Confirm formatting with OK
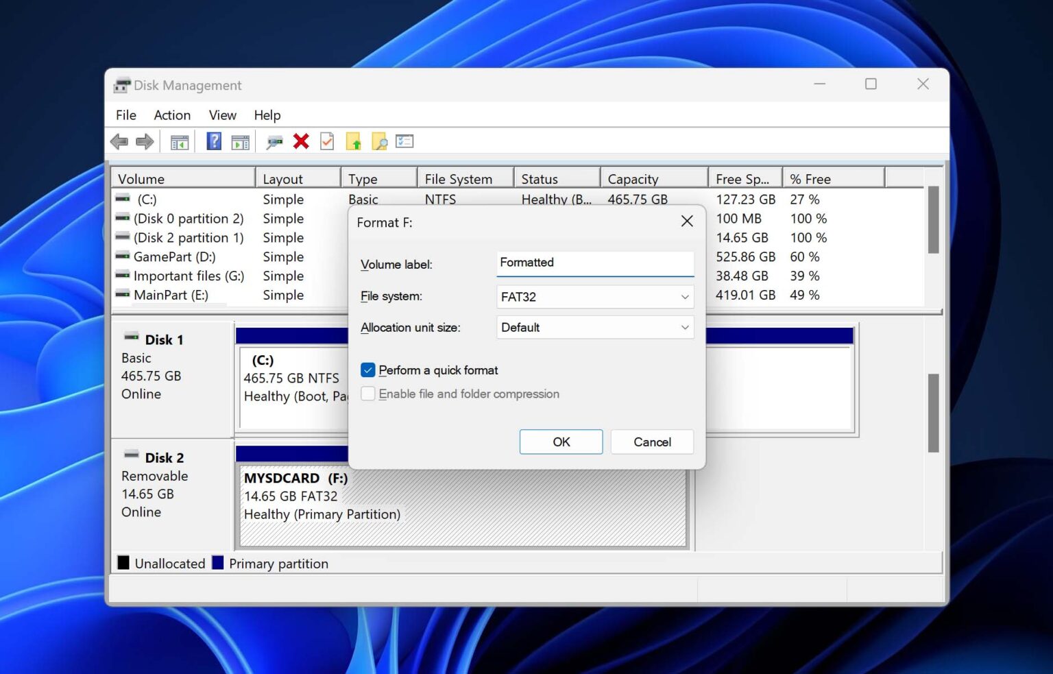The height and width of the screenshot is (674, 1053). [561, 442]
